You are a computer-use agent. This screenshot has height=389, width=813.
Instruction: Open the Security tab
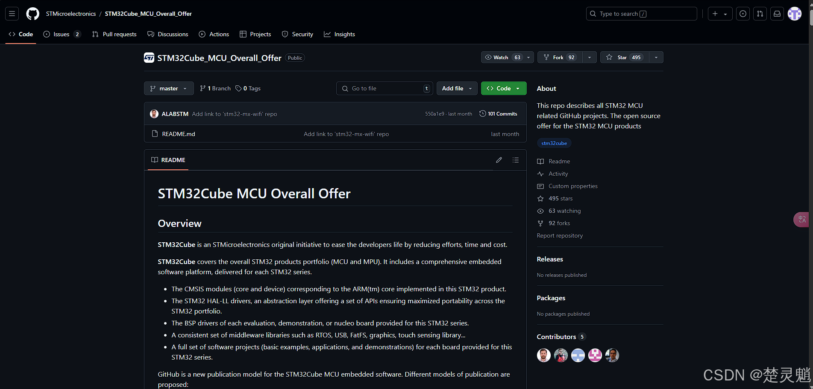click(297, 34)
